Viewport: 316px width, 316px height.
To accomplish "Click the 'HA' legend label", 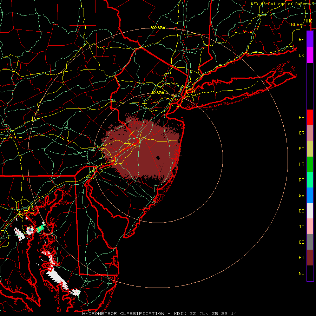I will pos(302,117).
